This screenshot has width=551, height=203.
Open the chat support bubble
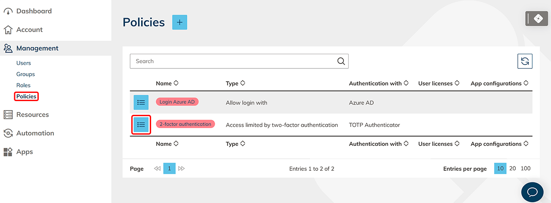pyautogui.click(x=532, y=192)
